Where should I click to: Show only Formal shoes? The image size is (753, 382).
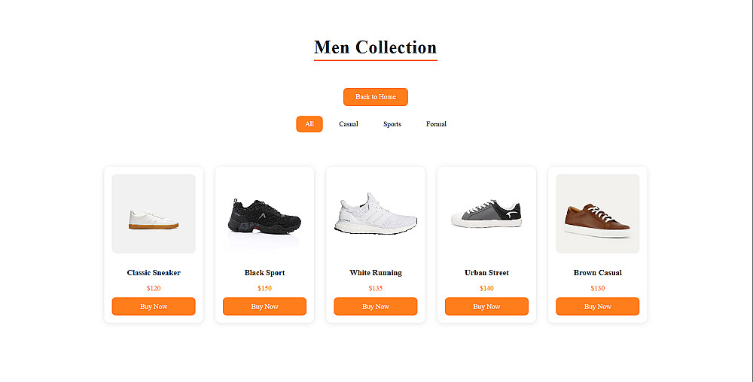[x=436, y=124]
